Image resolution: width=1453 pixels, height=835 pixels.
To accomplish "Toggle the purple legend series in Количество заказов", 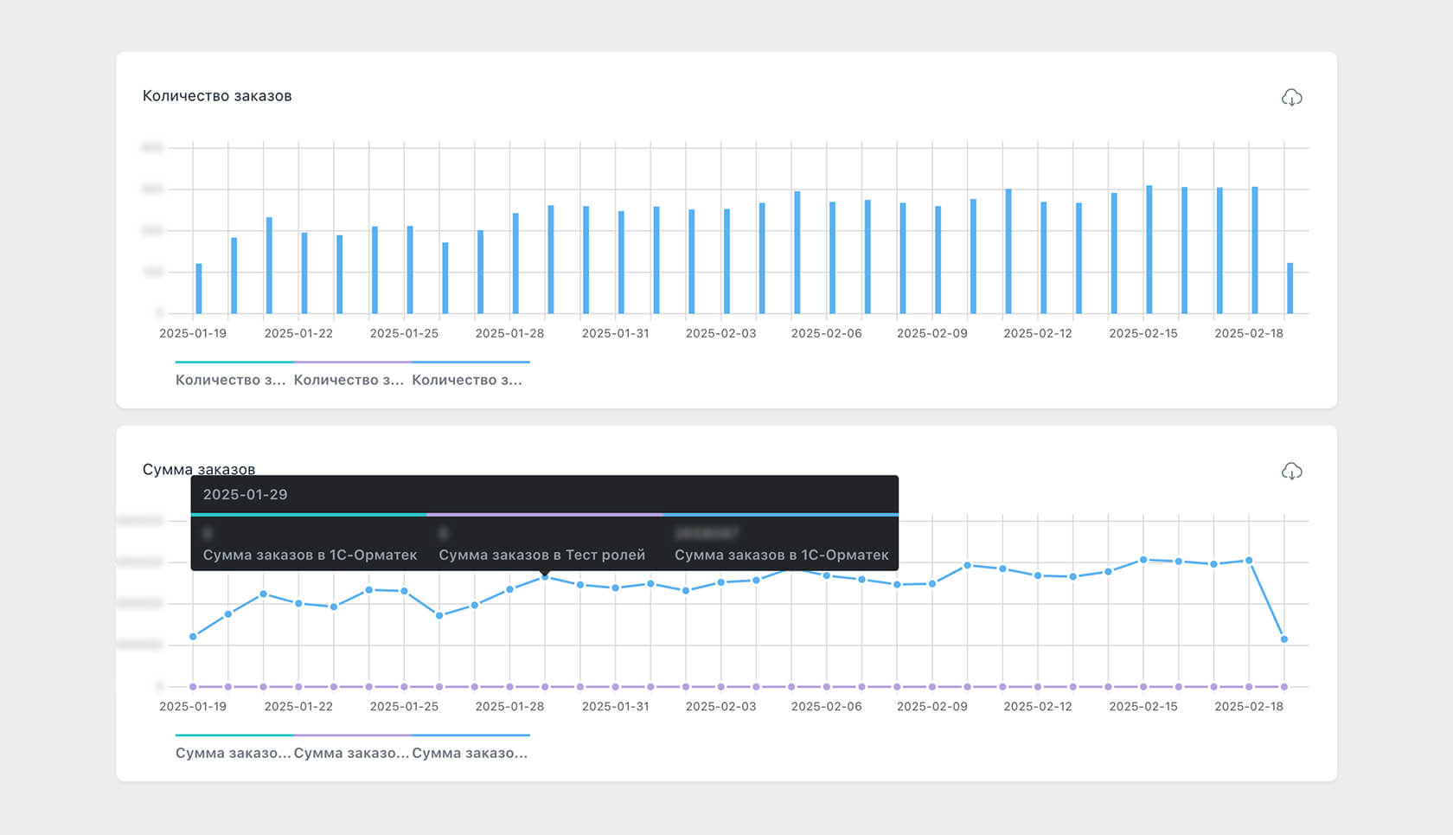I will coord(349,380).
